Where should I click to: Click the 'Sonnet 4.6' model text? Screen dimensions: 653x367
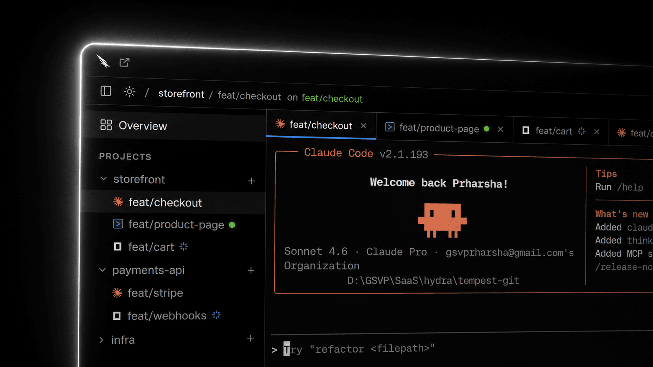[x=316, y=251]
